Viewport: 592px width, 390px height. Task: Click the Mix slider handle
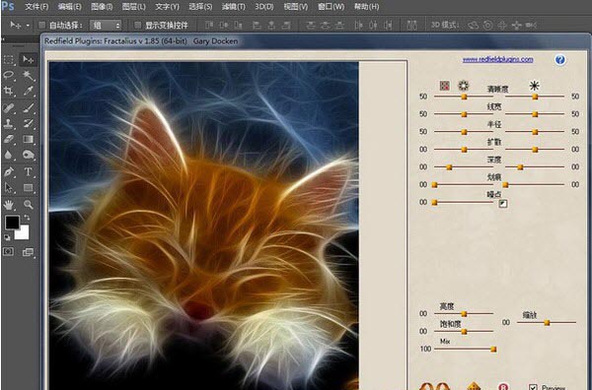click(x=493, y=350)
